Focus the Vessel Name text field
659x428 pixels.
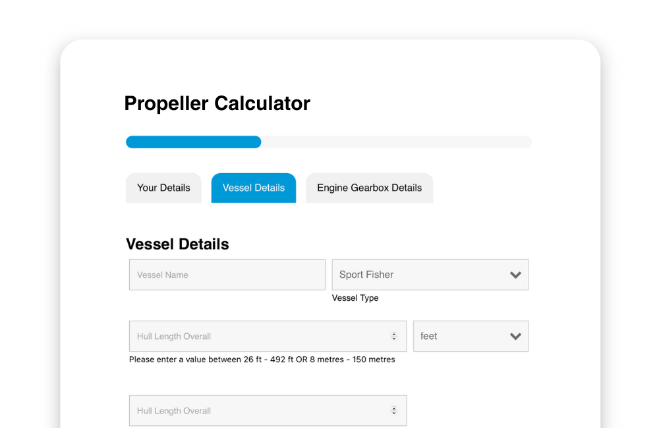[227, 275]
